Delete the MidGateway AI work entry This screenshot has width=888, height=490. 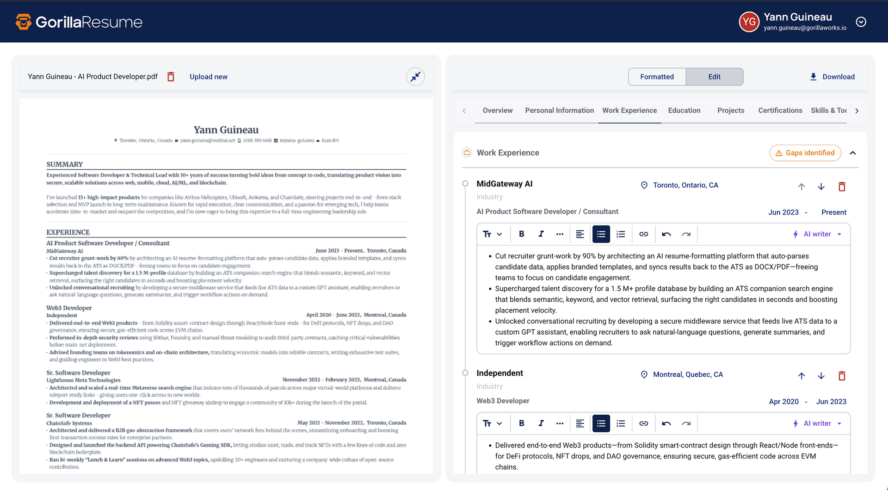(x=842, y=186)
